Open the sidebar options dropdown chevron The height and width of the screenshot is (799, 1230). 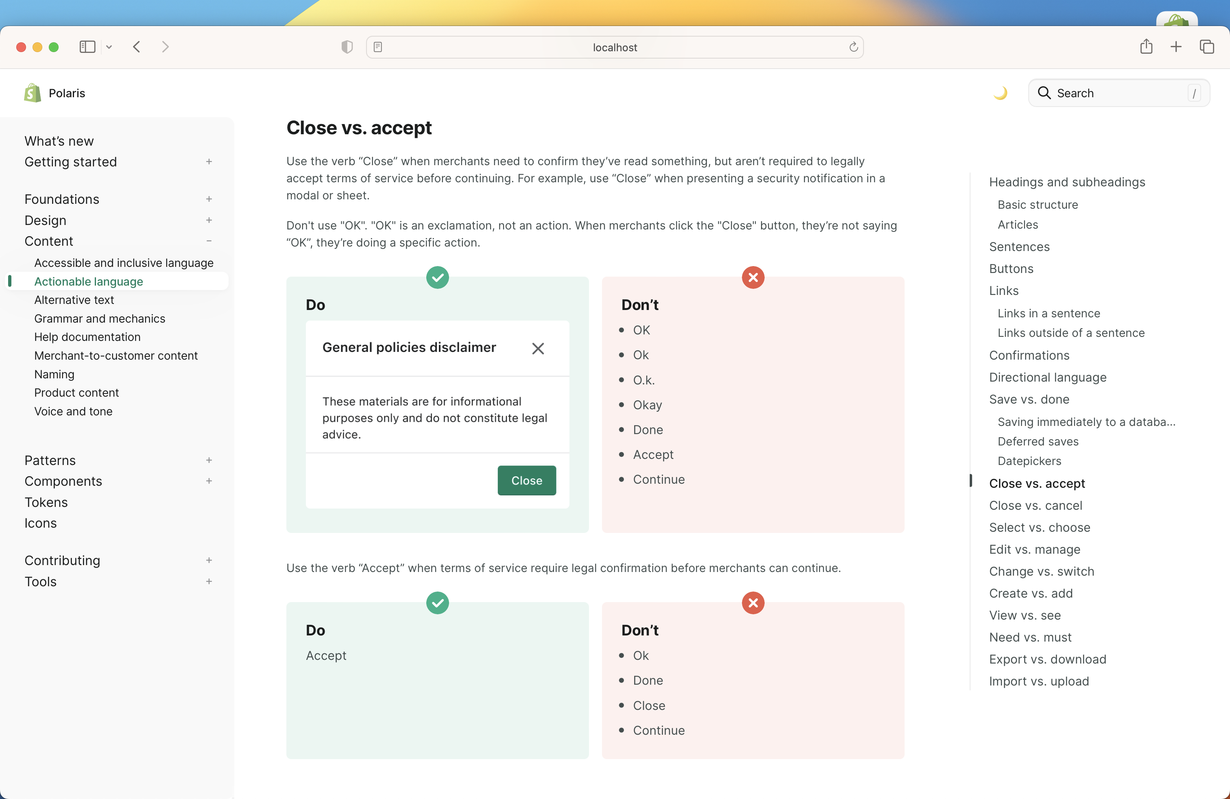pyautogui.click(x=109, y=47)
